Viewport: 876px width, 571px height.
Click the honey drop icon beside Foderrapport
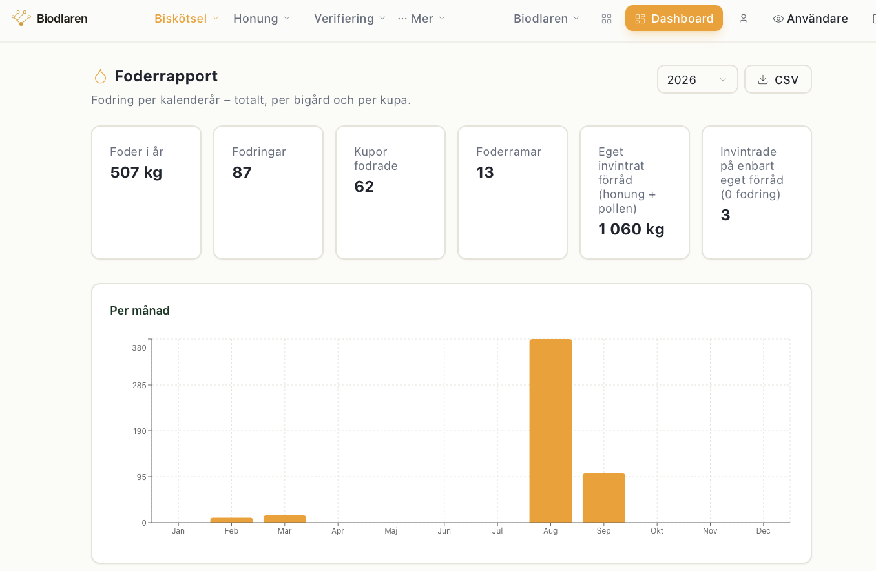point(100,77)
